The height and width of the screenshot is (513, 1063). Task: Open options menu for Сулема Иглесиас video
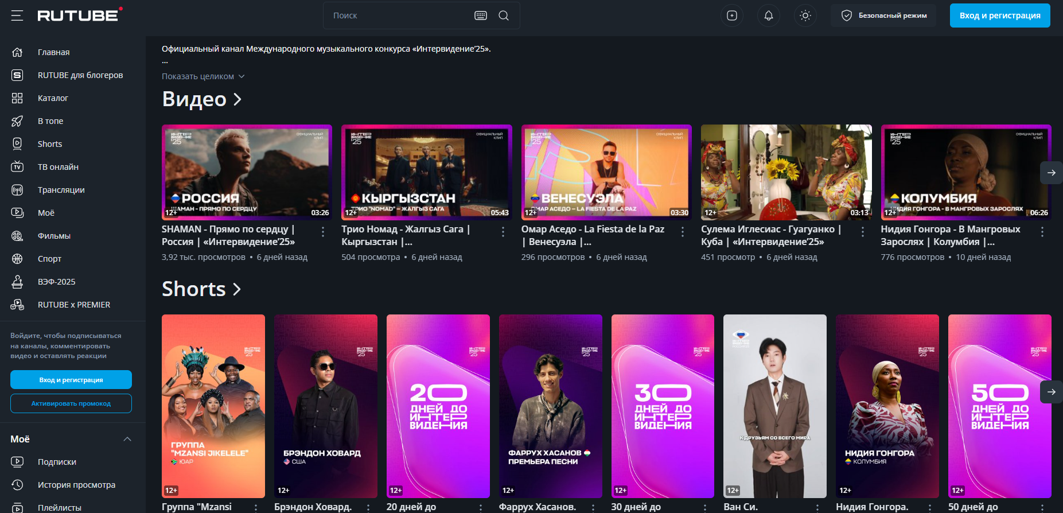863,232
